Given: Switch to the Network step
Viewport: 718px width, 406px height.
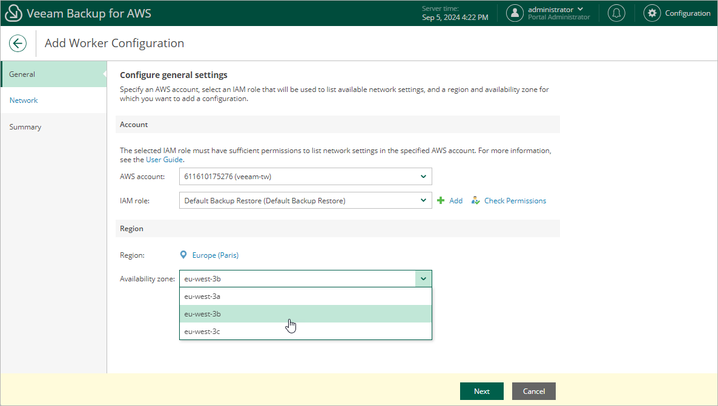Looking at the screenshot, I should pos(24,100).
